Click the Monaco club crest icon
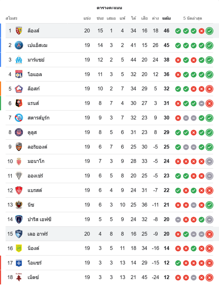The height and width of the screenshot is (288, 219). click(19, 161)
